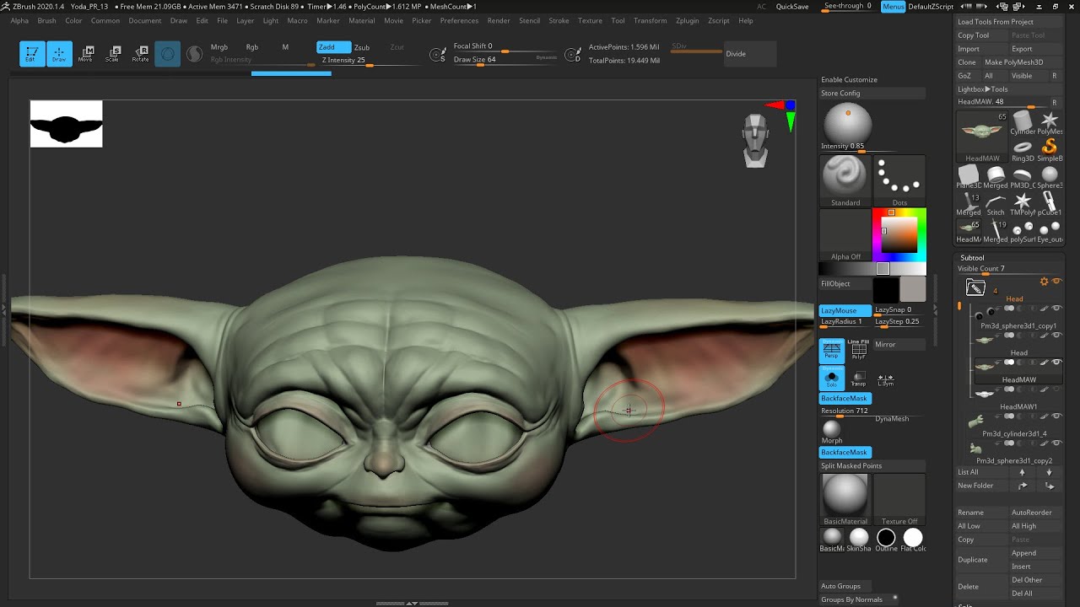
Task: Toggle Solo mode
Action: coord(832,378)
